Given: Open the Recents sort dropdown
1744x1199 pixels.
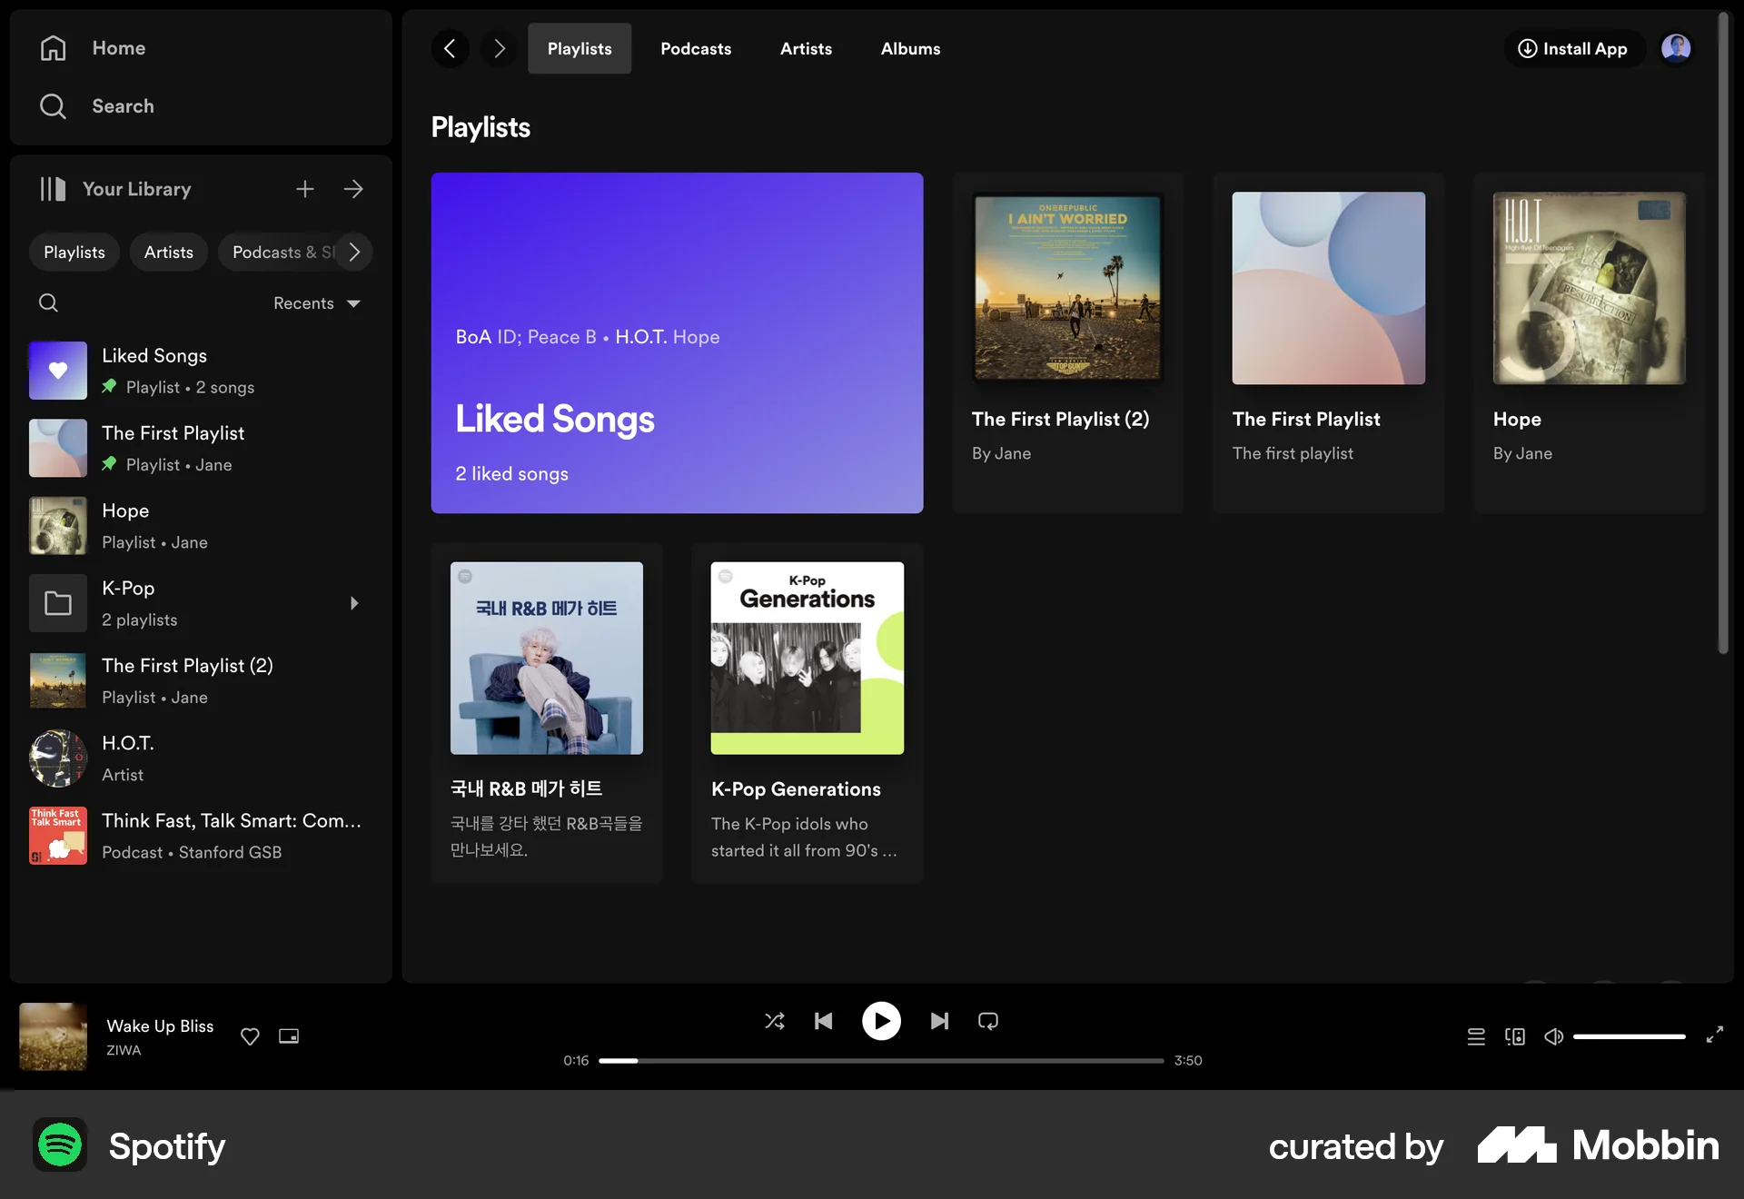Looking at the screenshot, I should pos(316,302).
